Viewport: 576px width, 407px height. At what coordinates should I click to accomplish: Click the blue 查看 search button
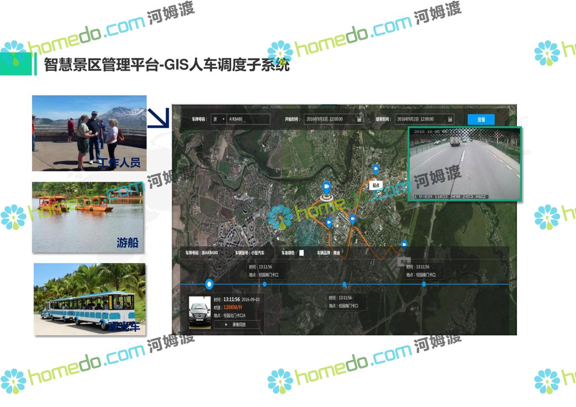[481, 119]
